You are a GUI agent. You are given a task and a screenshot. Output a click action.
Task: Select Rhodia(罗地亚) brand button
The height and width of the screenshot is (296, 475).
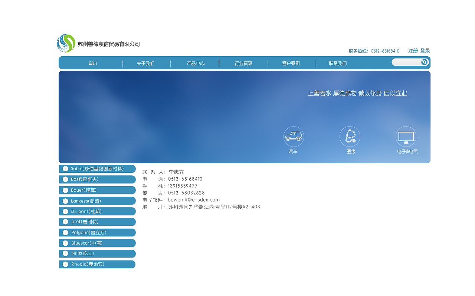point(97,265)
